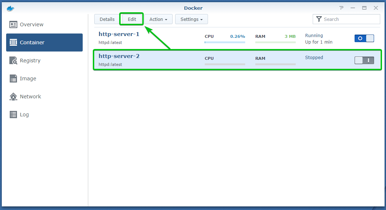The height and width of the screenshot is (210, 386).
Task: Turn on the http-server-2 container switch
Action: pos(364,60)
